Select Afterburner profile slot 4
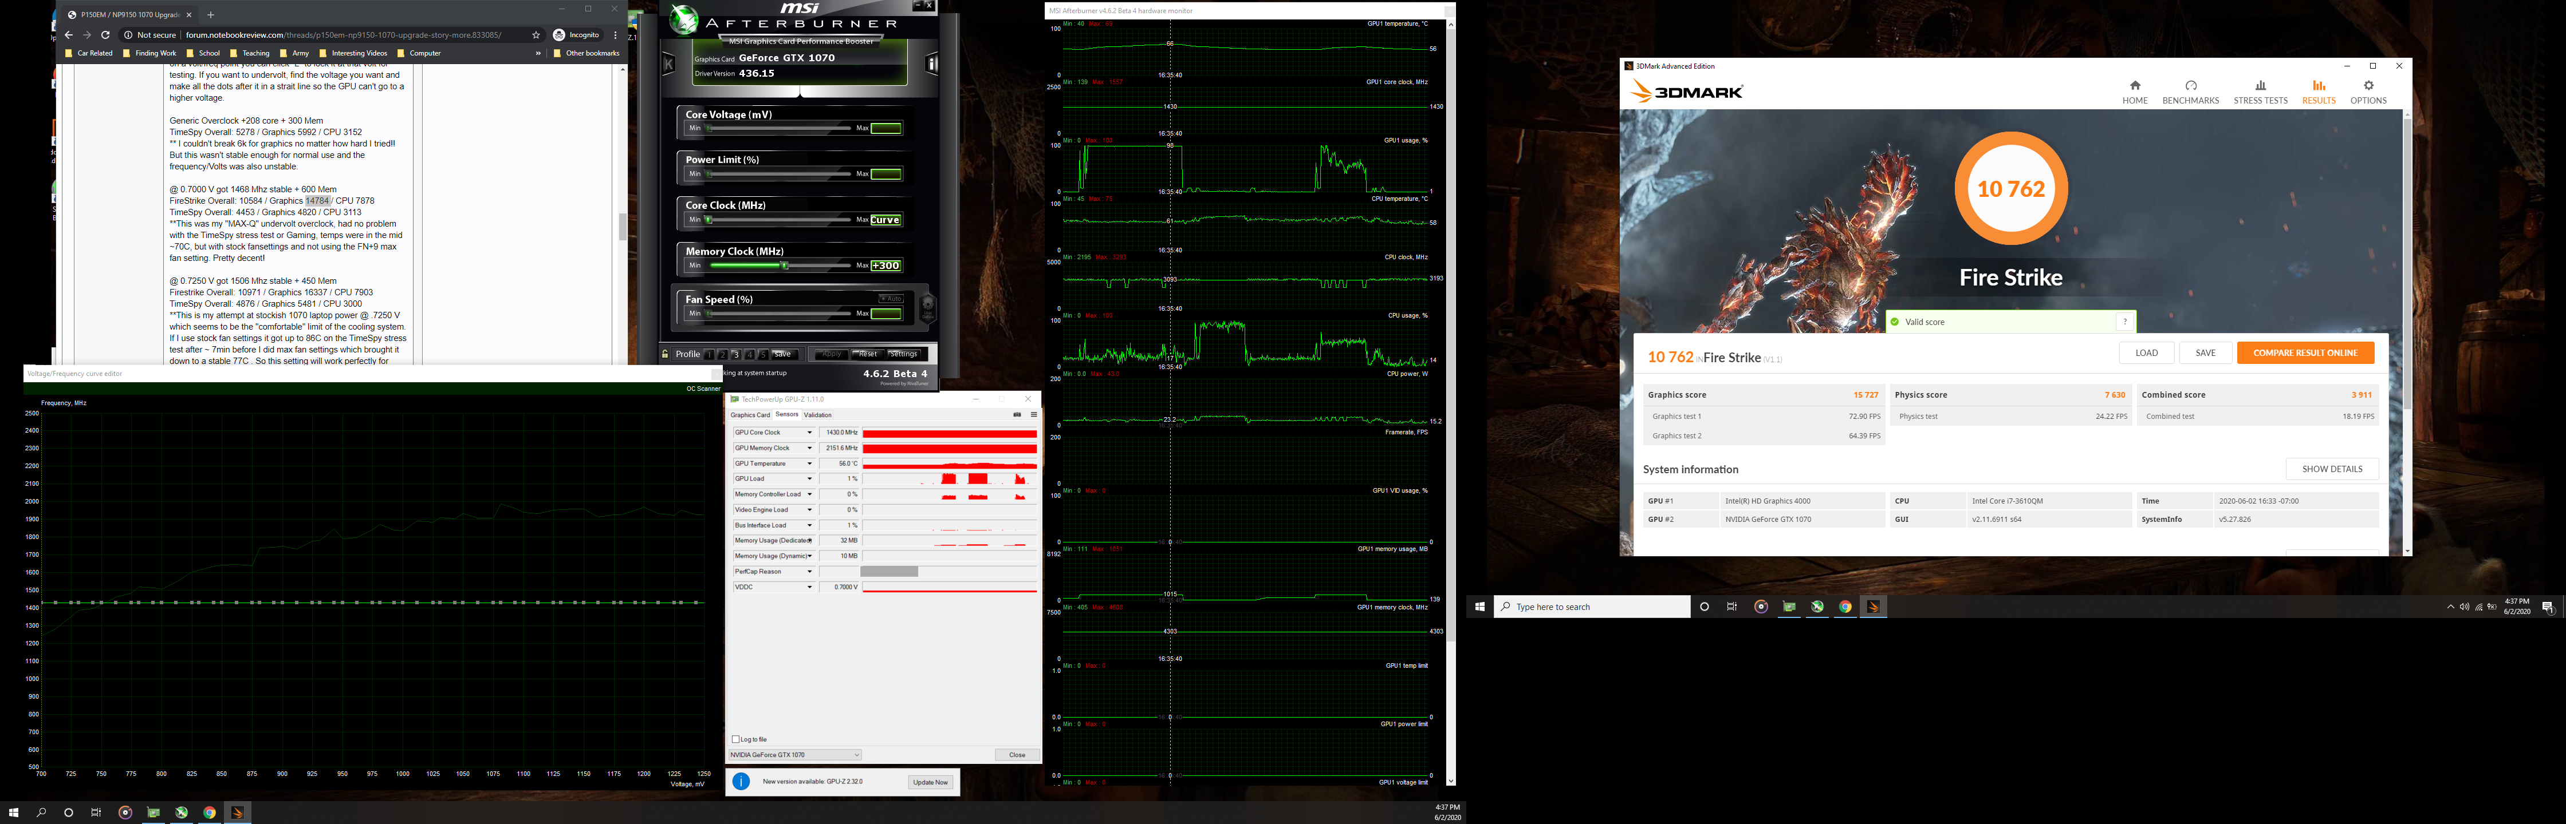Viewport: 2566px width, 824px height. 749,354
